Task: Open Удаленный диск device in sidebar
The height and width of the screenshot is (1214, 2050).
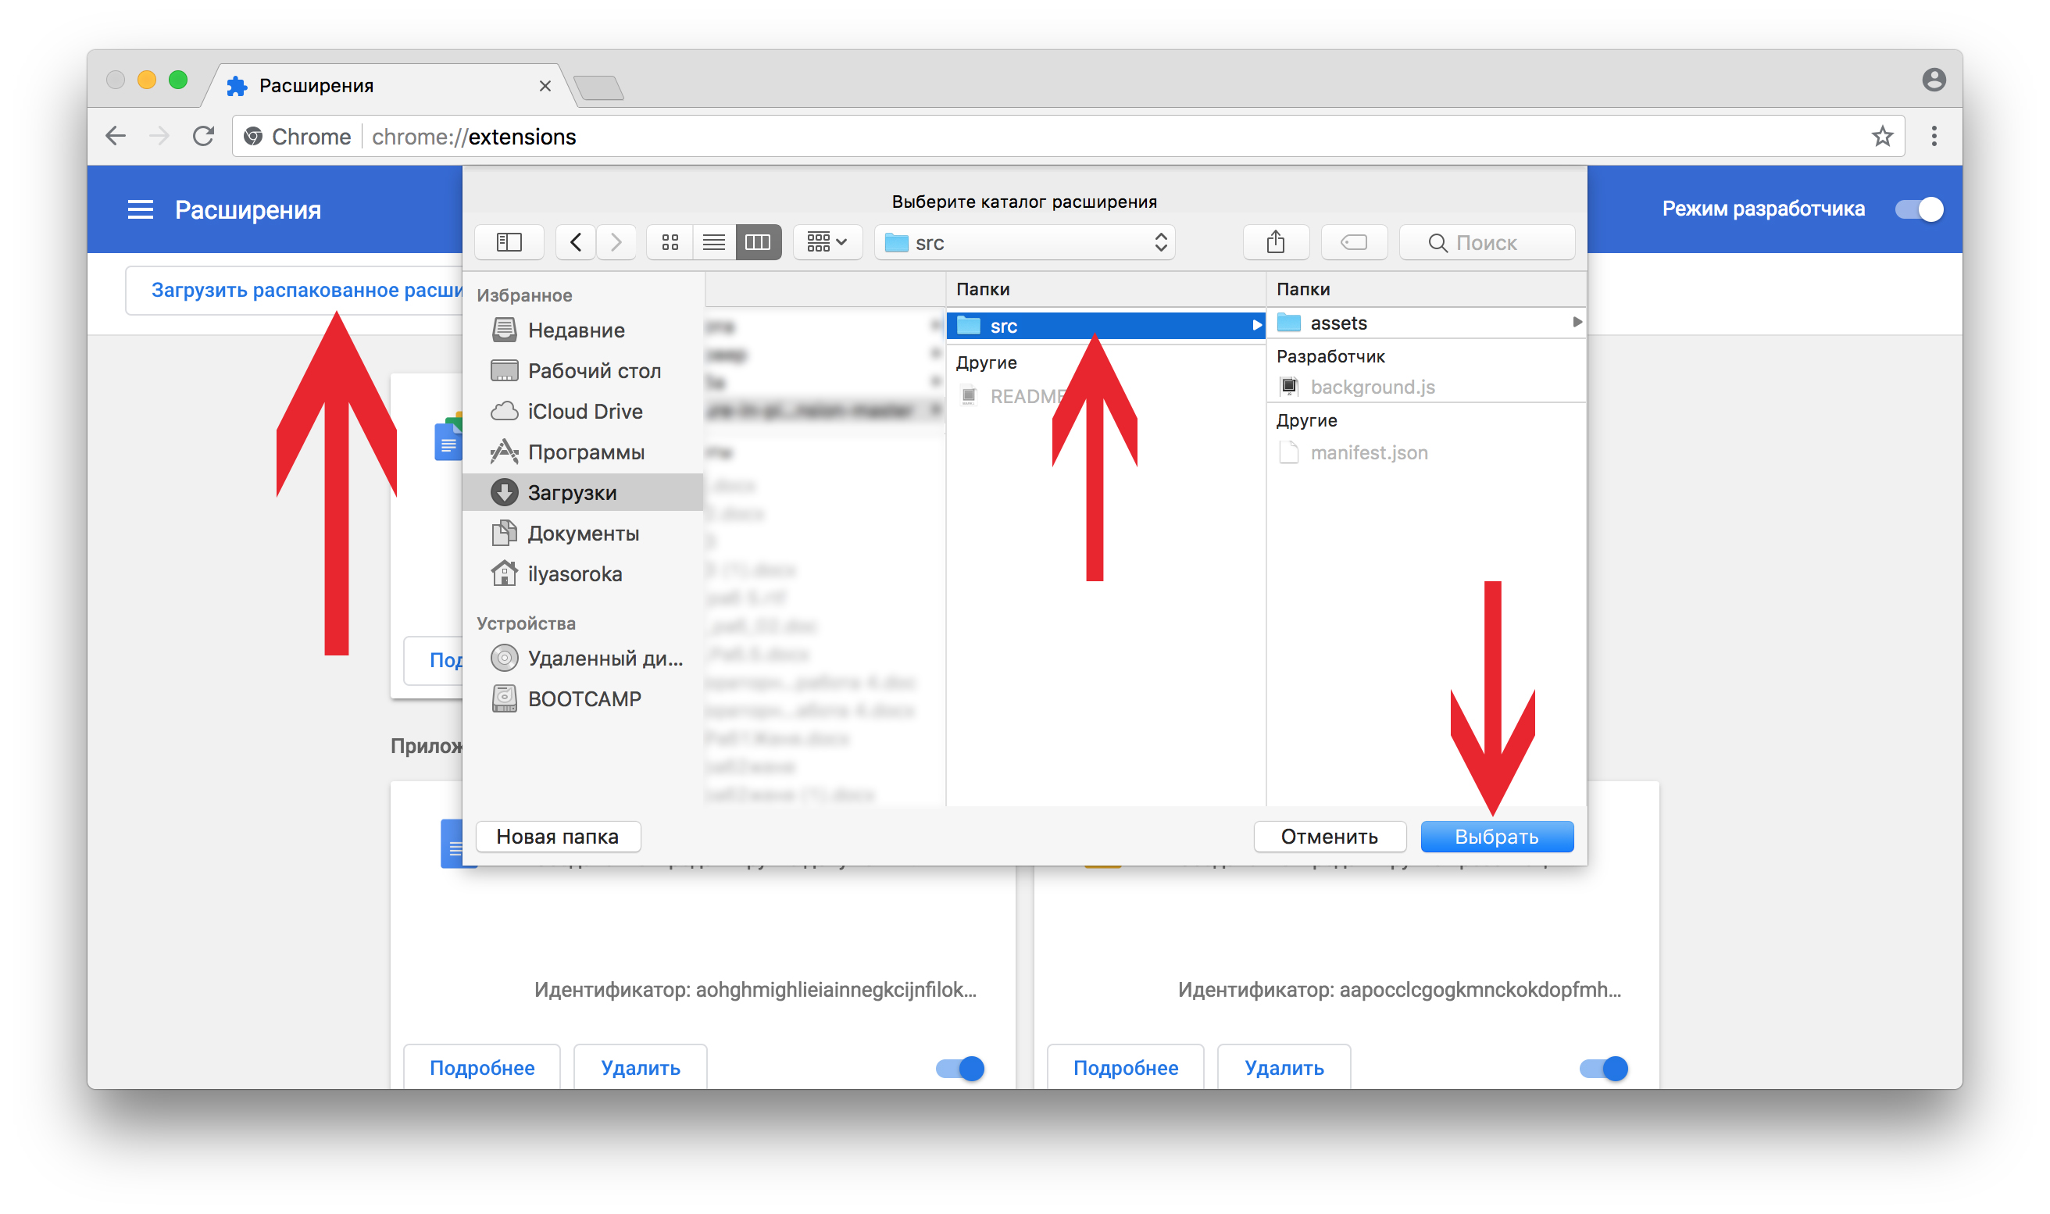Action: click(x=584, y=658)
